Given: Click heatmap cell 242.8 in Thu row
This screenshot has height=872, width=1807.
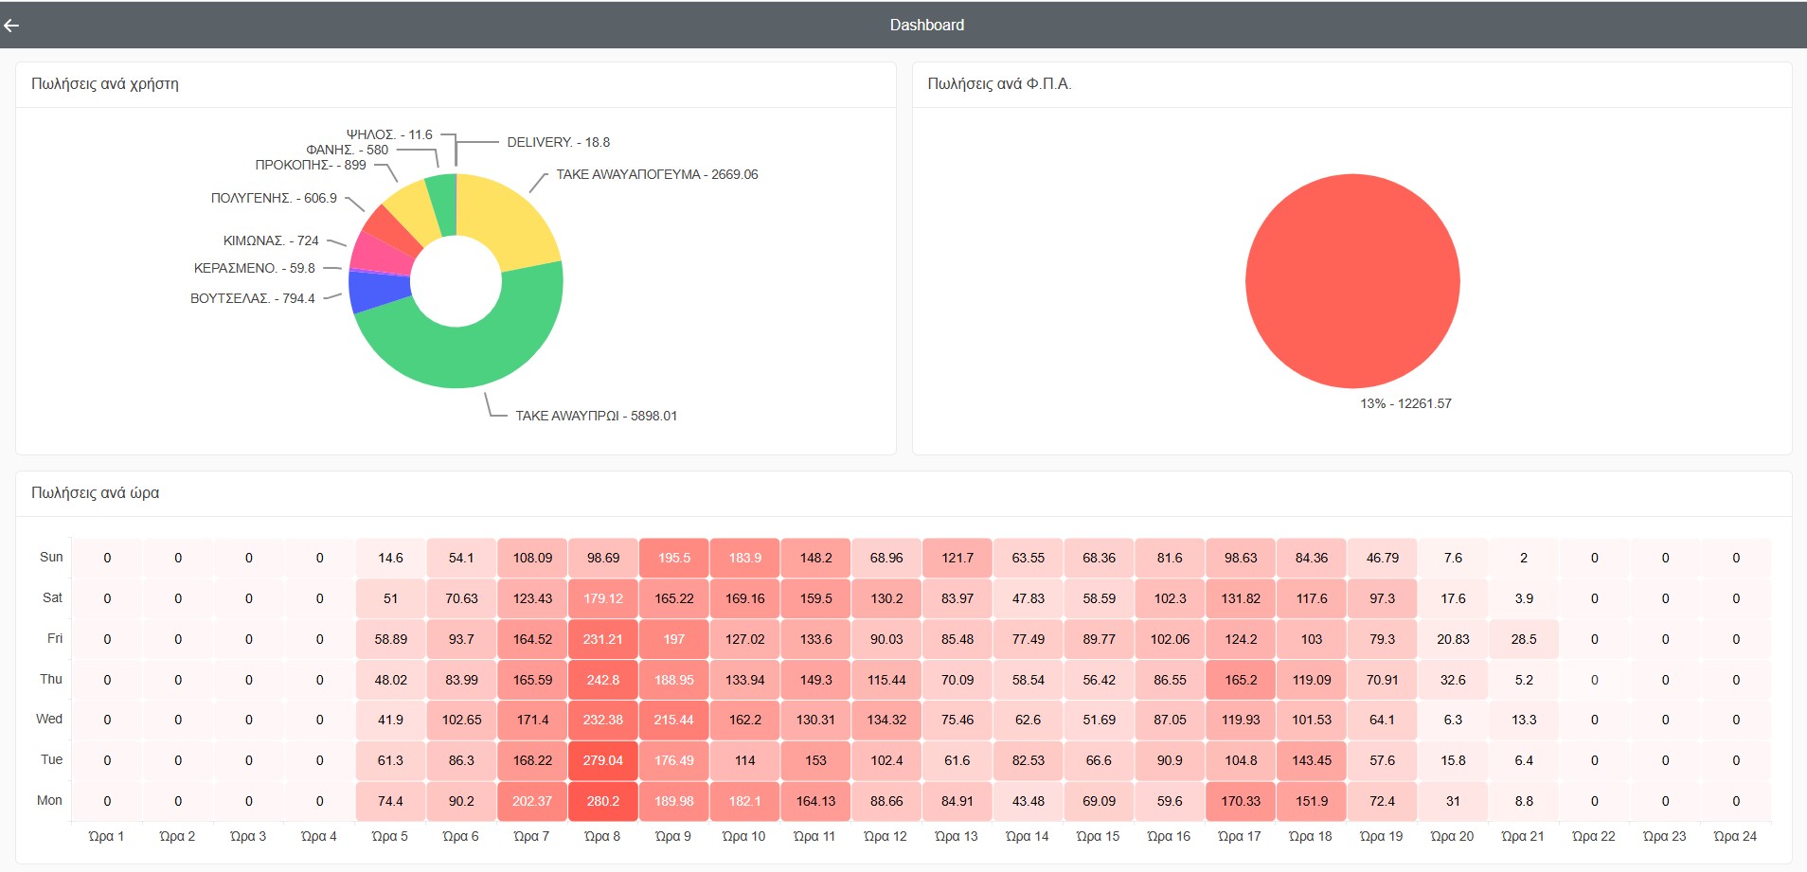Looking at the screenshot, I should (x=603, y=680).
